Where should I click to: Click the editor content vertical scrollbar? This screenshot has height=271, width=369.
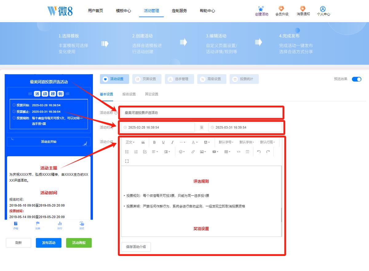tap(281, 215)
